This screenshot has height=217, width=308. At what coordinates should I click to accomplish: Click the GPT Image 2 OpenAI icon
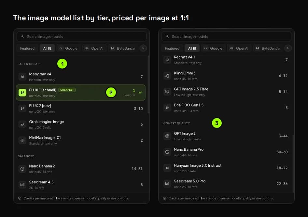pyautogui.click(x=167, y=136)
